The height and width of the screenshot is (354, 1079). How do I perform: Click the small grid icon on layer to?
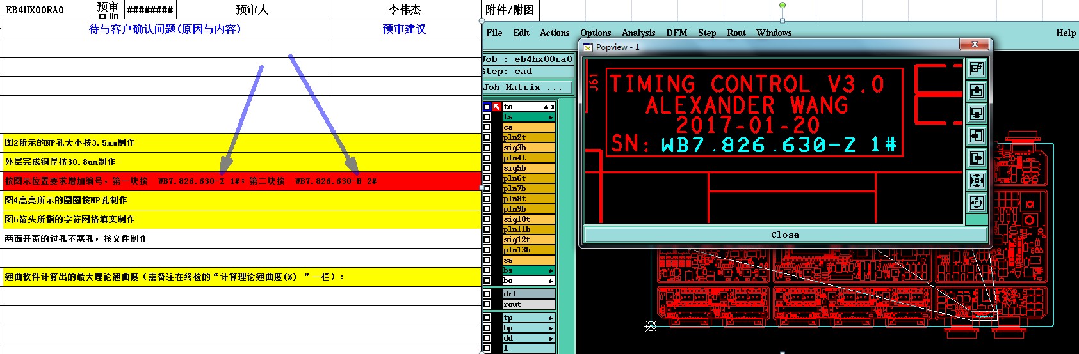point(552,107)
